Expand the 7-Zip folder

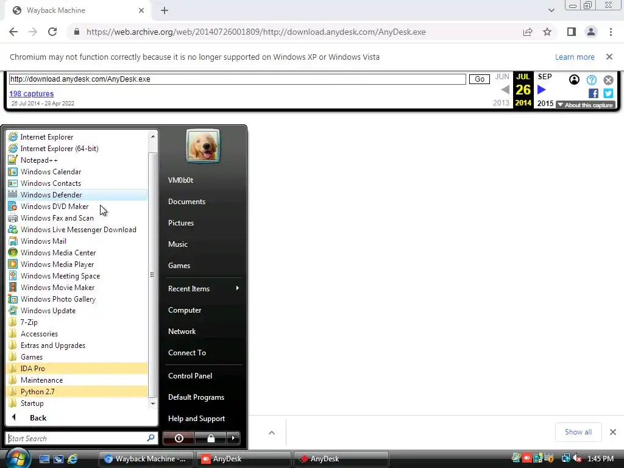coord(77,322)
